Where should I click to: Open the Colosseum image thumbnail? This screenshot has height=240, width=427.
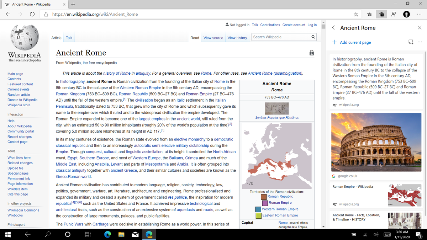(376, 142)
